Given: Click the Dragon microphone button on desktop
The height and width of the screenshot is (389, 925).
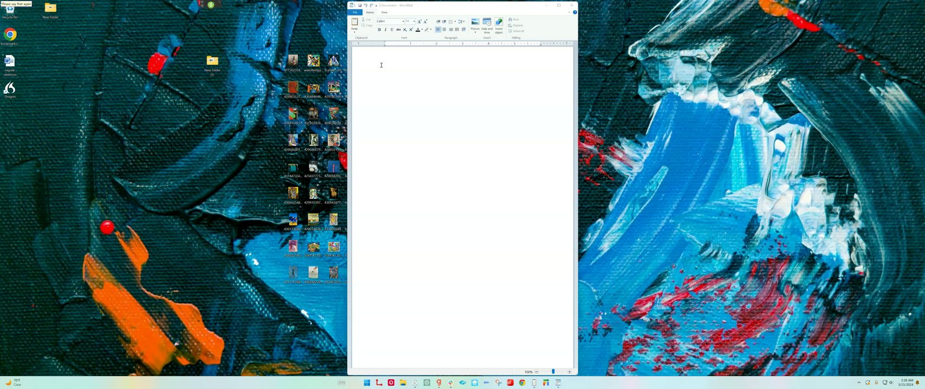Looking at the screenshot, I should (211, 5).
